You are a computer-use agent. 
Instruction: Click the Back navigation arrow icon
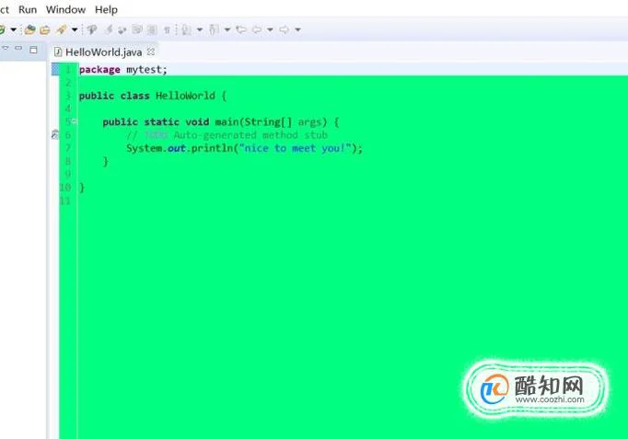(x=257, y=29)
